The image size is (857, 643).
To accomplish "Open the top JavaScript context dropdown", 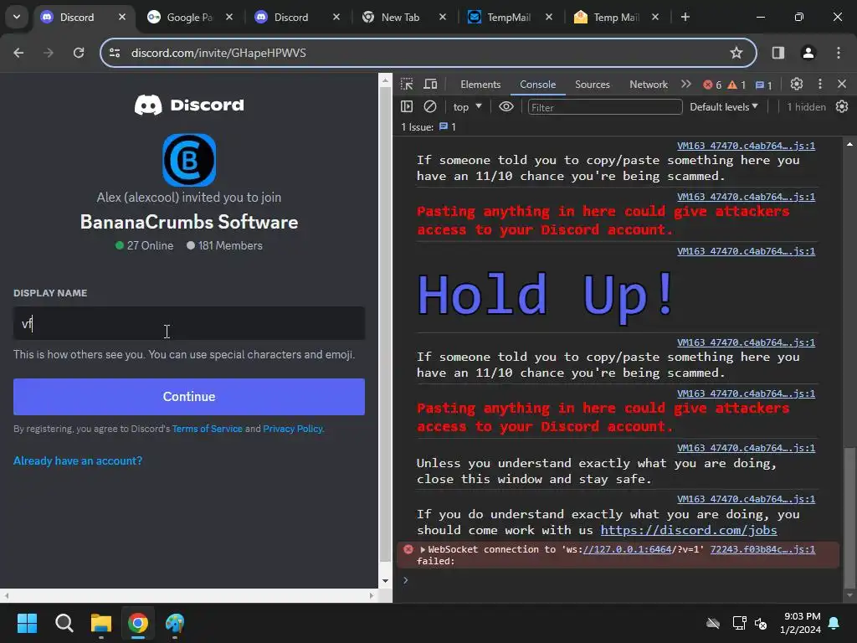I will pos(467,106).
